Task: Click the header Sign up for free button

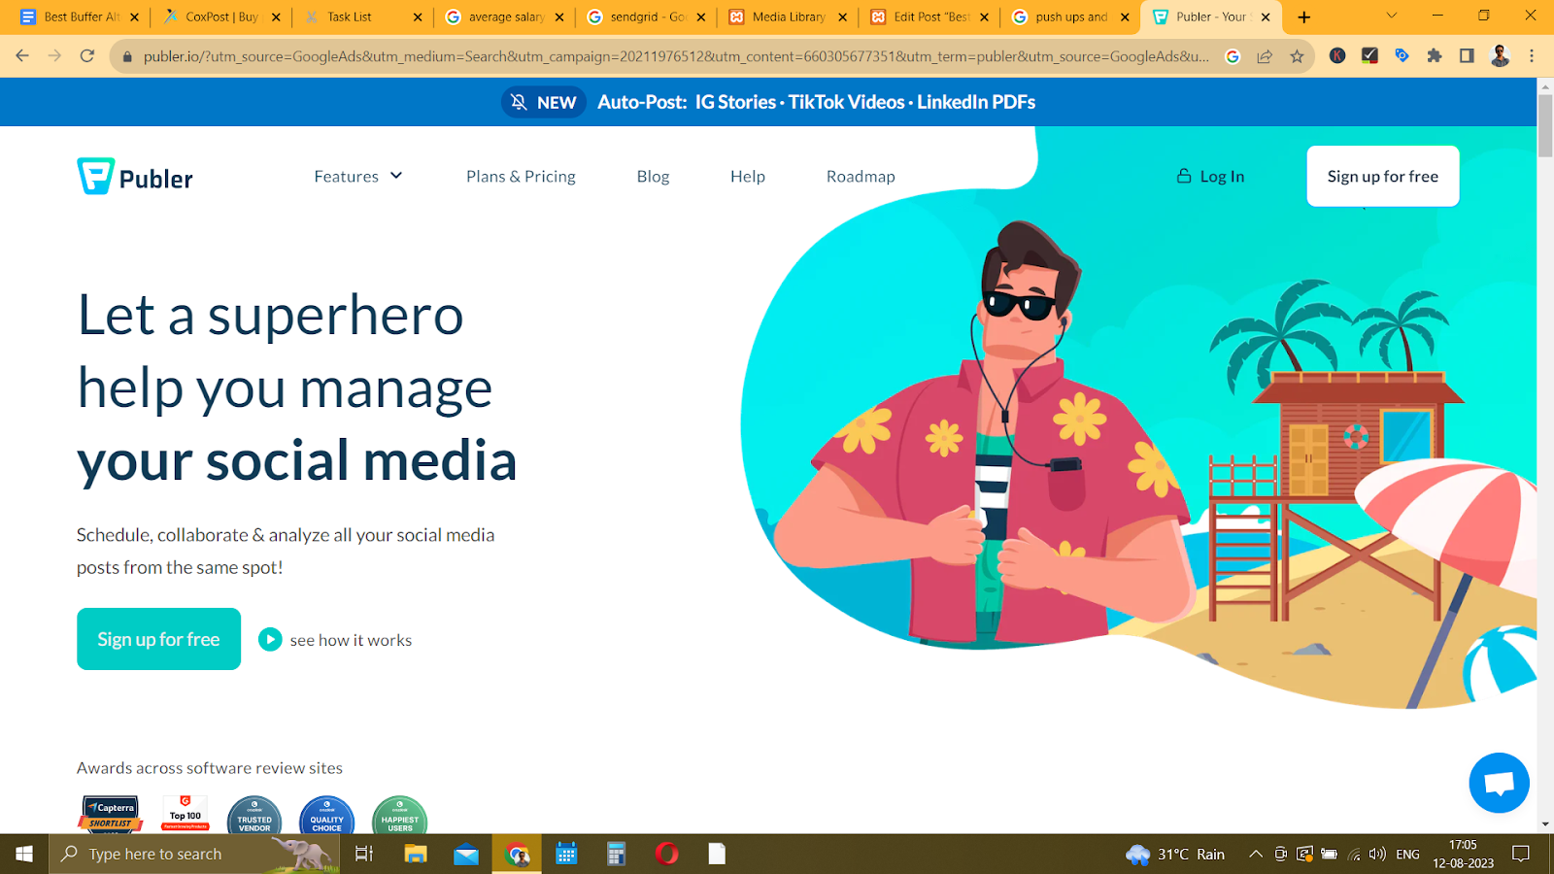Action: pyautogui.click(x=1382, y=176)
